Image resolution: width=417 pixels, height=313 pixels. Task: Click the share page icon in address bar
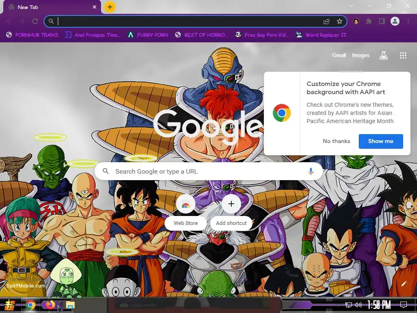point(327,22)
